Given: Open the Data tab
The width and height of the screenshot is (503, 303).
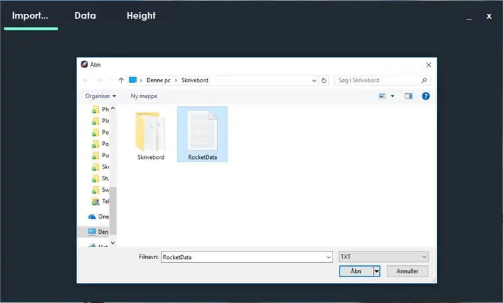Looking at the screenshot, I should coord(85,16).
